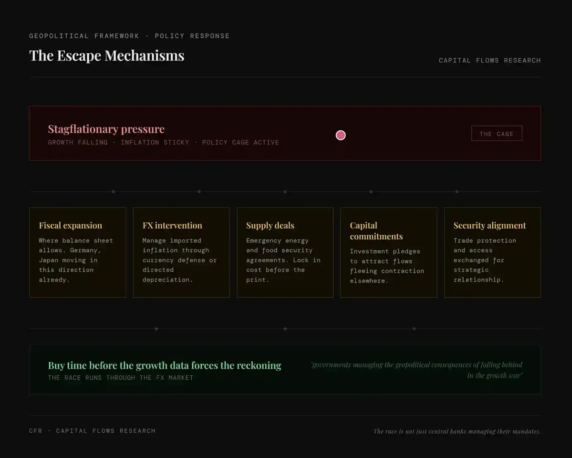Click The Escape Mechanisms title
Image resolution: width=572 pixels, height=458 pixels.
point(107,56)
